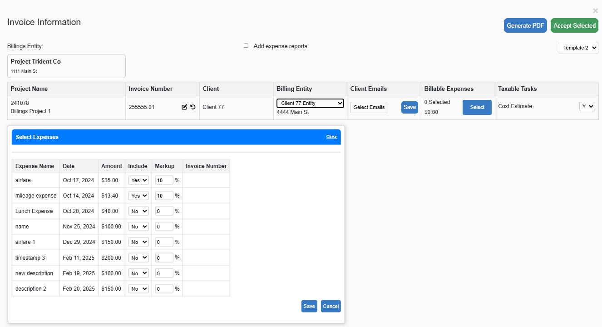Click Select under Billable Expenses
The image size is (602, 327).
tap(477, 107)
